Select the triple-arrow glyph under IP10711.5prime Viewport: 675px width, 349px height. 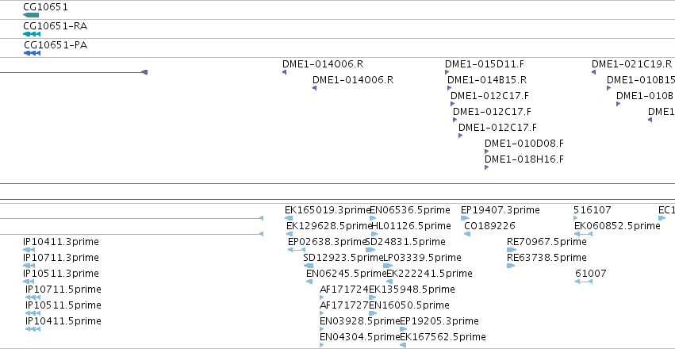pos(33,297)
